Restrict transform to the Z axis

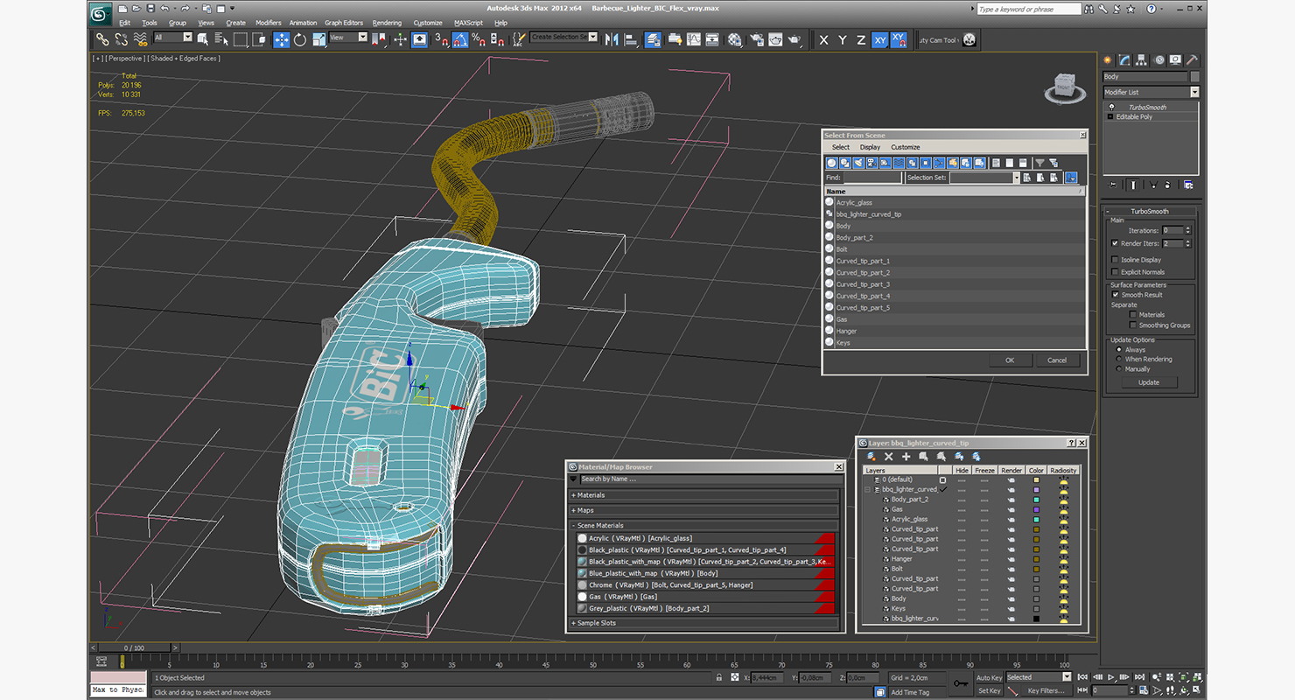(861, 39)
